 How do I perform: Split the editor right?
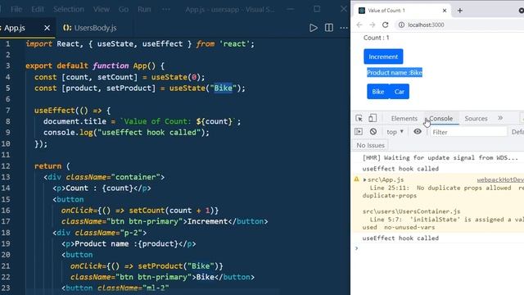(x=329, y=28)
